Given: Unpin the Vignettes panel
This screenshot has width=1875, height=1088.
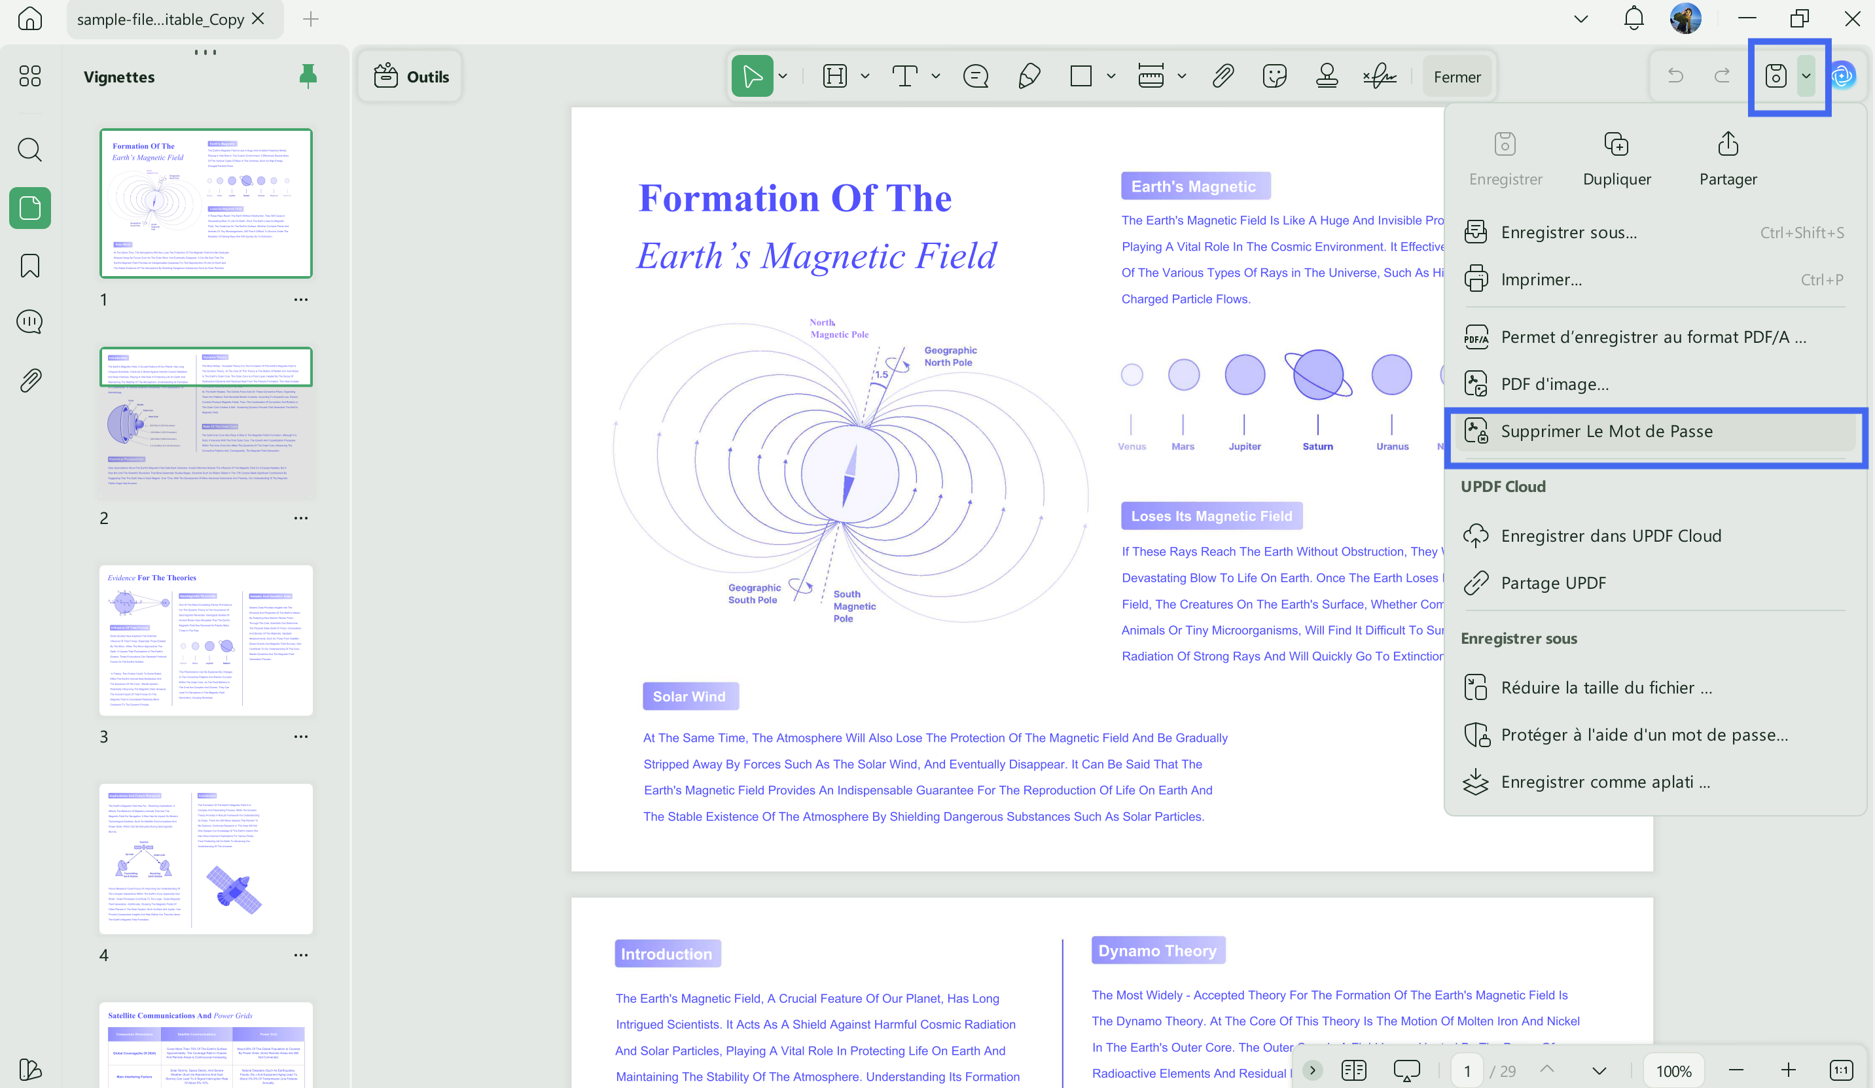Looking at the screenshot, I should point(308,76).
